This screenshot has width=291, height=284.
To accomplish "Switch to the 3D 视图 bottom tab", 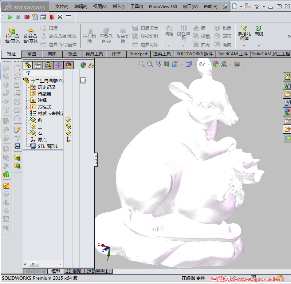I will coord(74,271).
